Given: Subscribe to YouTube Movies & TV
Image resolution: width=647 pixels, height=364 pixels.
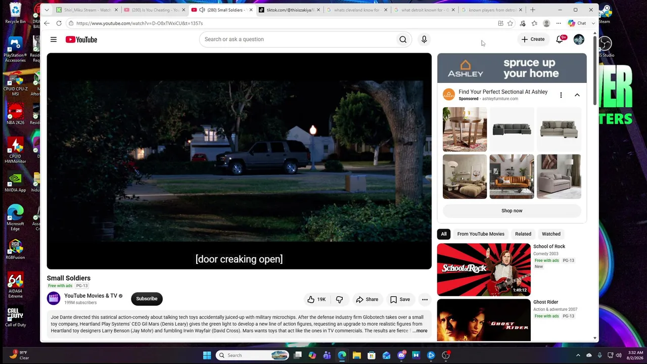Looking at the screenshot, I should pos(147,299).
